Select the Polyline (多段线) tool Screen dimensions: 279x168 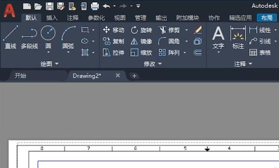(29, 38)
